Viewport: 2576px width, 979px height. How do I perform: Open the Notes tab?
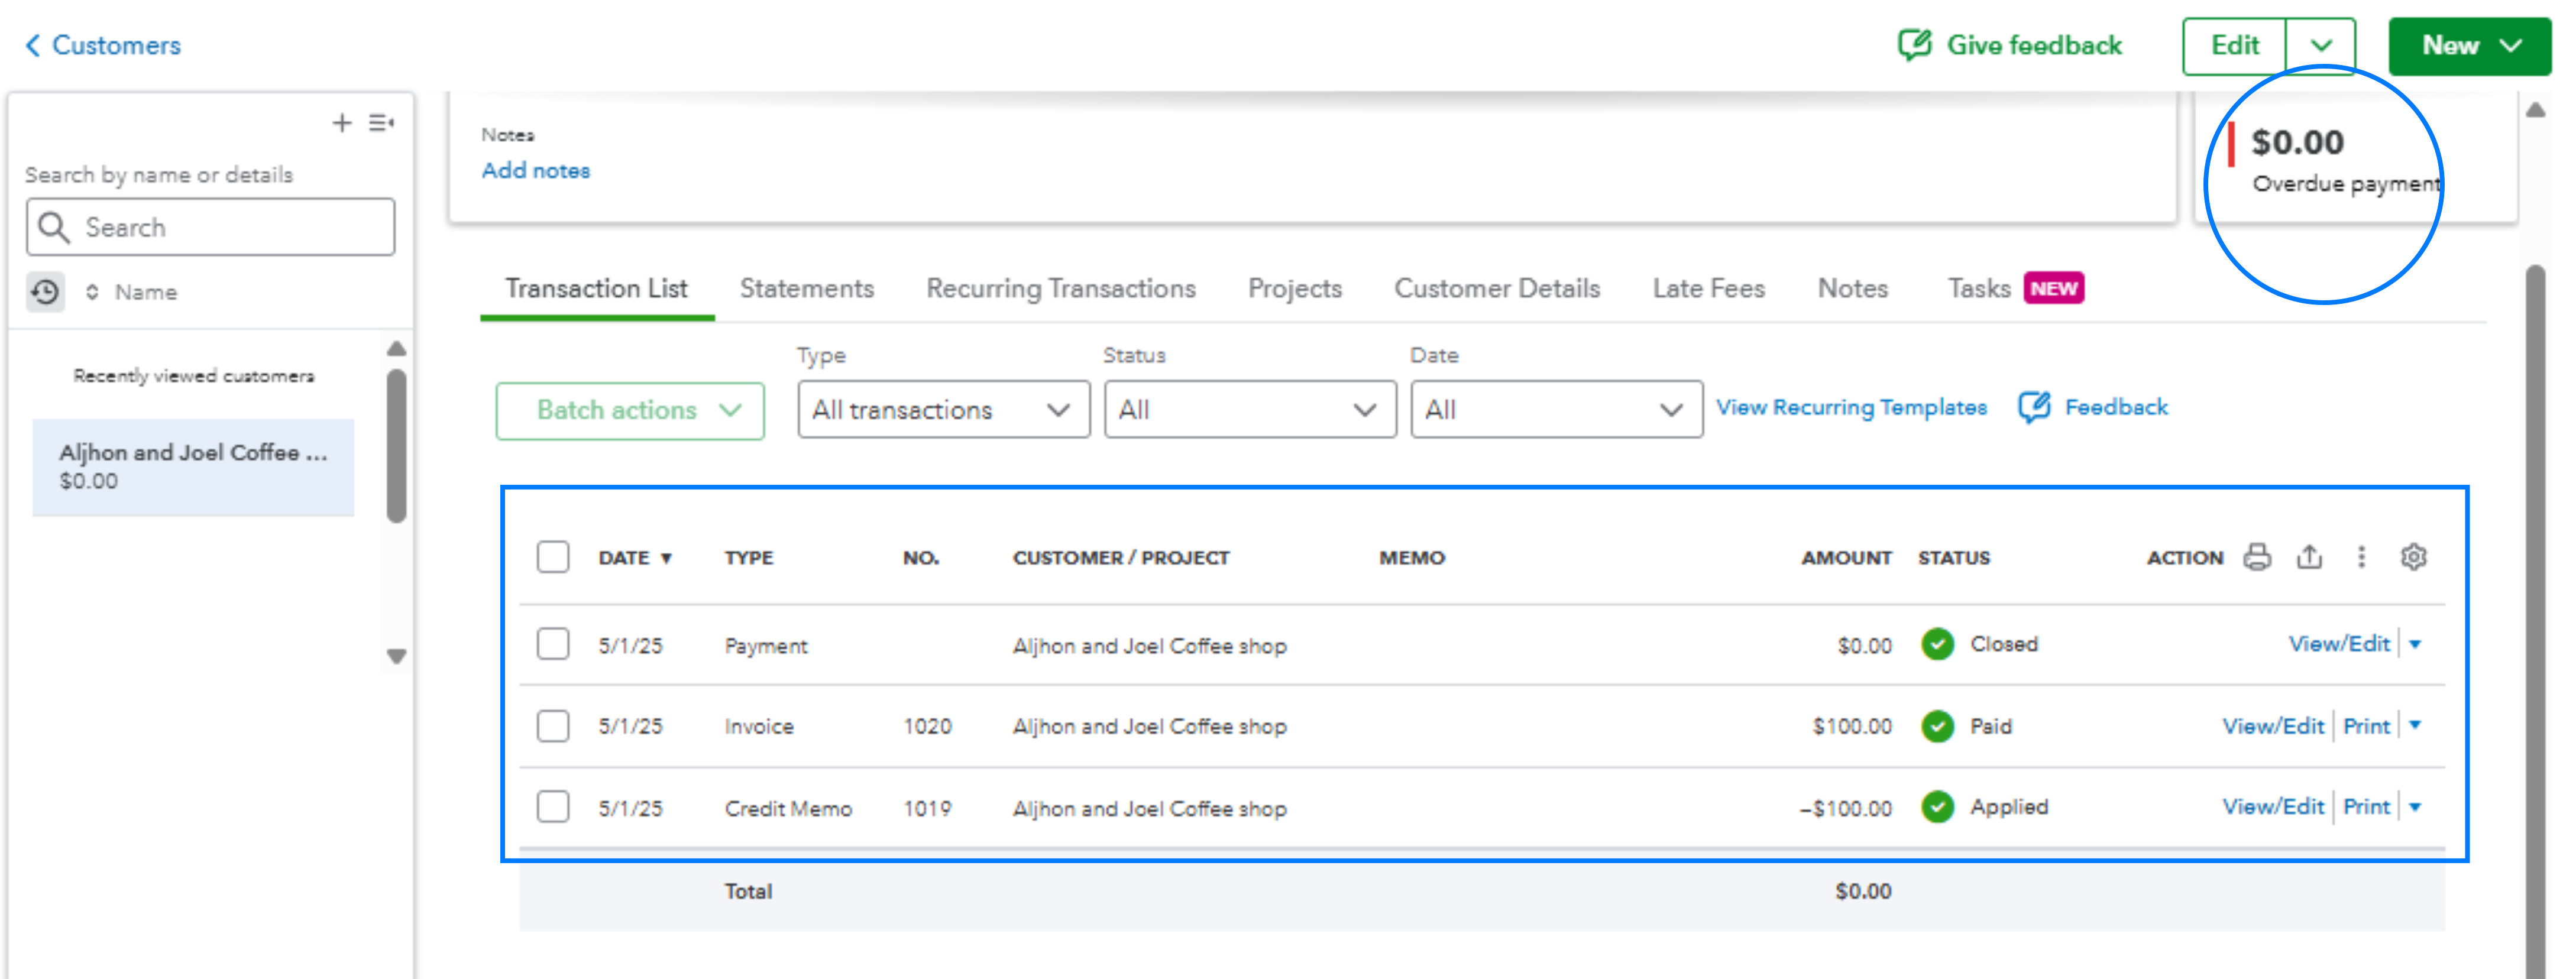pyautogui.click(x=1852, y=289)
